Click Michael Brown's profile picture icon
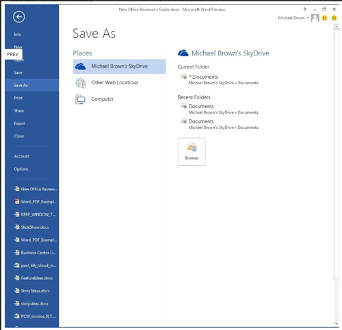The image size is (342, 330). click(315, 18)
